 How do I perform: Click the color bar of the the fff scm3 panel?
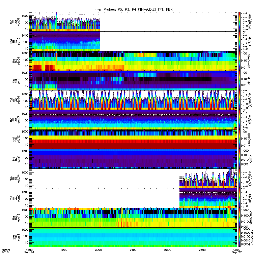[x=240, y=198]
